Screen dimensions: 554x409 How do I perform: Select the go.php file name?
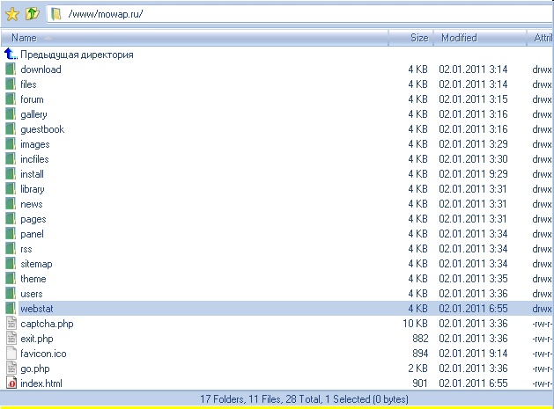(35, 369)
